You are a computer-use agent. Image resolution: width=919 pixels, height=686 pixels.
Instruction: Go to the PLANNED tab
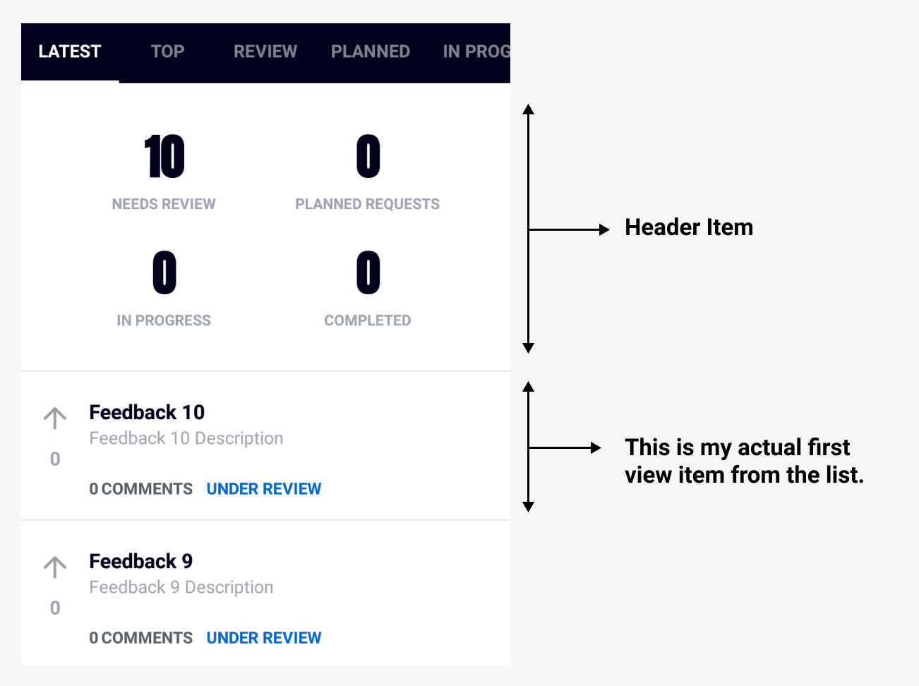coord(371,52)
